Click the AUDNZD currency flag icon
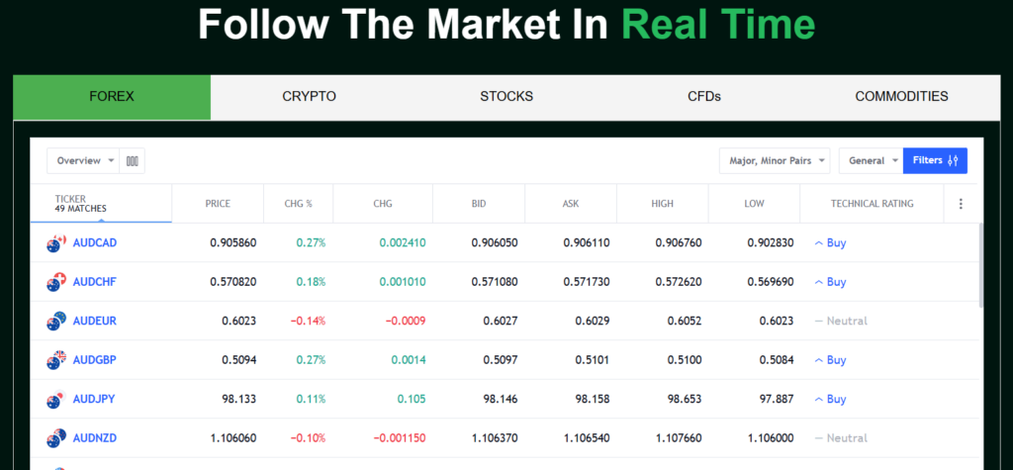Screen dimensions: 1013x470 55,438
